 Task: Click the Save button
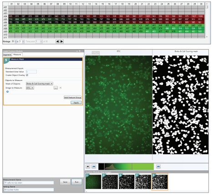point(65,182)
